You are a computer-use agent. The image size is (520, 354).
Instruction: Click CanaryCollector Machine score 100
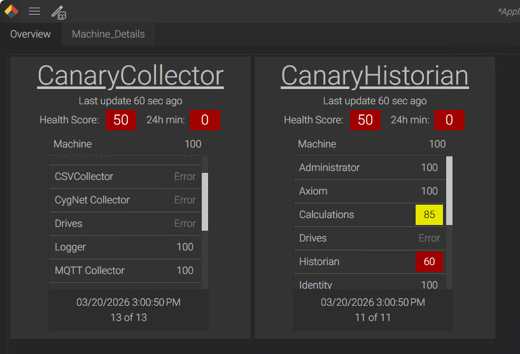pyautogui.click(x=193, y=144)
